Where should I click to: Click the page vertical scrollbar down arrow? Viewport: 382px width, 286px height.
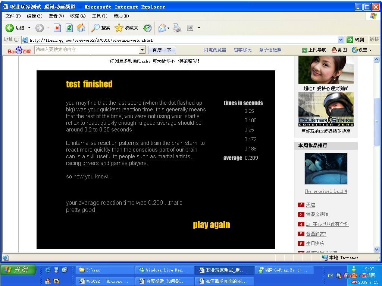click(x=376, y=249)
